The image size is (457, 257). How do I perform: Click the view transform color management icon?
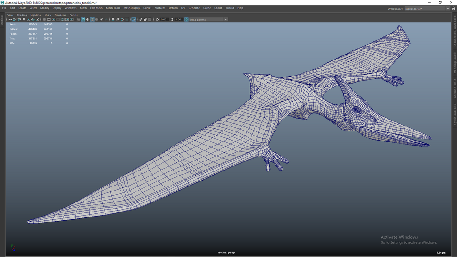(186, 20)
